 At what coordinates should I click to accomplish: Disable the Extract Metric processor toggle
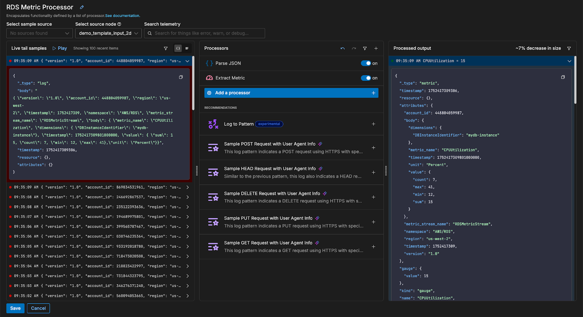pos(366,78)
